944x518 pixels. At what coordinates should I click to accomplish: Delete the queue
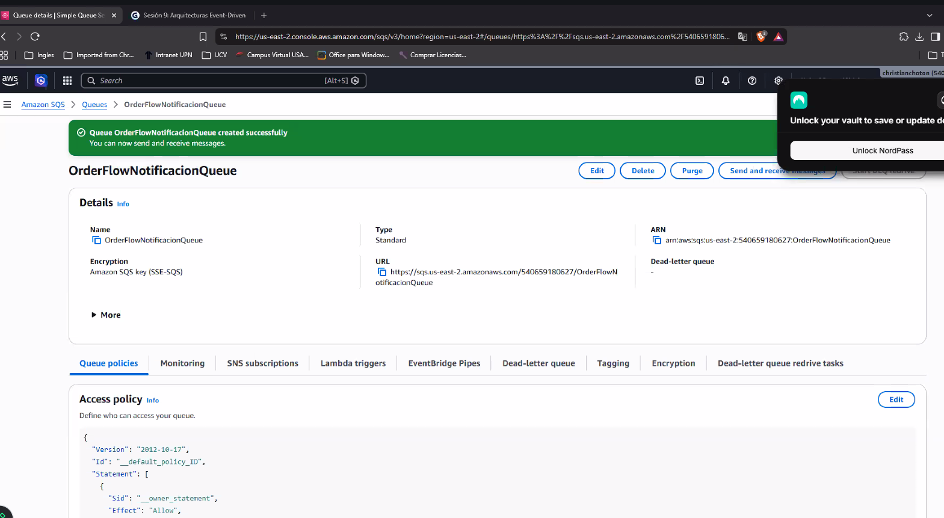coord(643,171)
